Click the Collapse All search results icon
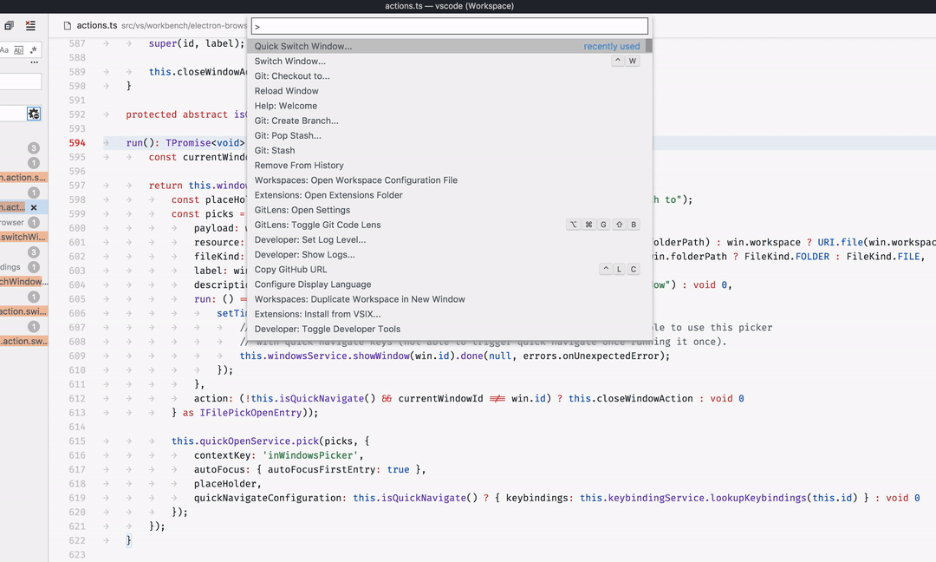 click(x=10, y=25)
